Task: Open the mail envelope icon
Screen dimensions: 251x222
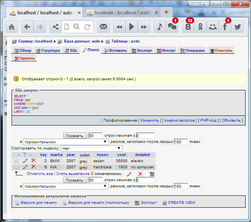Action: tap(103, 27)
